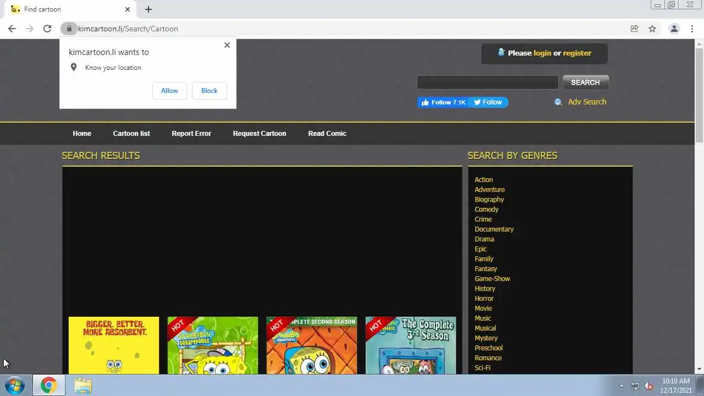This screenshot has width=704, height=396.
Task: Block the location request
Action: tap(210, 91)
